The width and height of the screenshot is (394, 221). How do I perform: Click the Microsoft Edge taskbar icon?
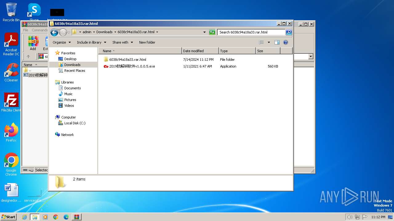point(66,217)
